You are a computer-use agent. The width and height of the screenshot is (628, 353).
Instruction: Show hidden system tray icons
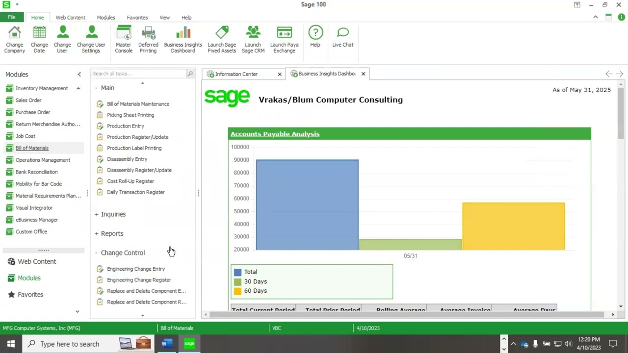tap(513, 344)
